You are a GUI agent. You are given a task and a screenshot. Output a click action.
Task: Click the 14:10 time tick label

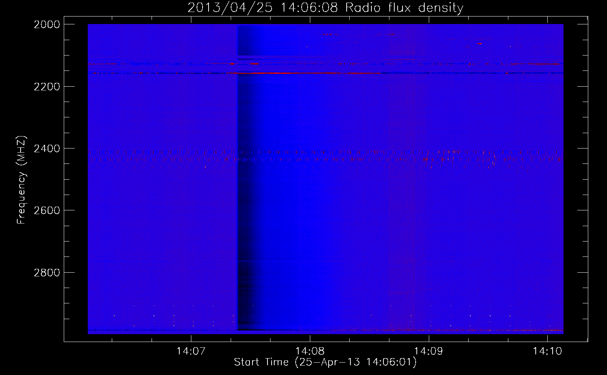(547, 351)
